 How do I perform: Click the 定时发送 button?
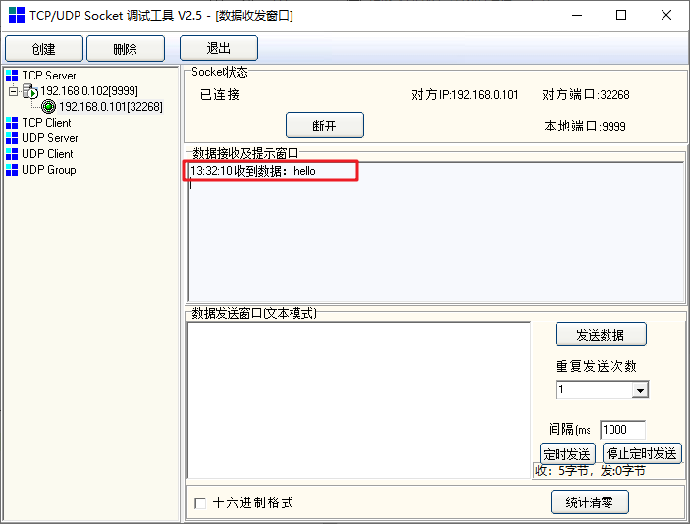tap(567, 453)
